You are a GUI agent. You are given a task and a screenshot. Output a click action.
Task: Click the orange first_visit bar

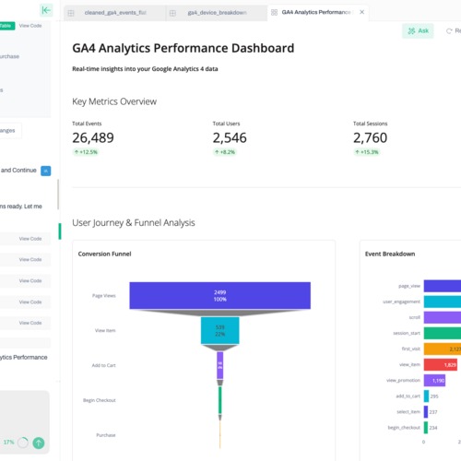tap(443, 349)
